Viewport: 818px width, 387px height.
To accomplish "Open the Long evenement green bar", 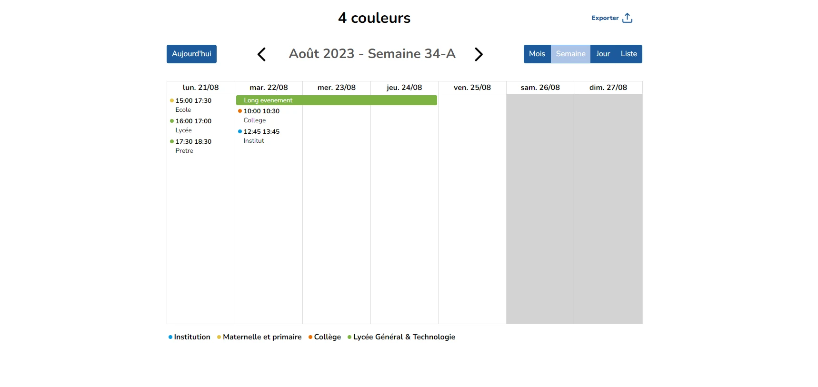I will point(337,100).
